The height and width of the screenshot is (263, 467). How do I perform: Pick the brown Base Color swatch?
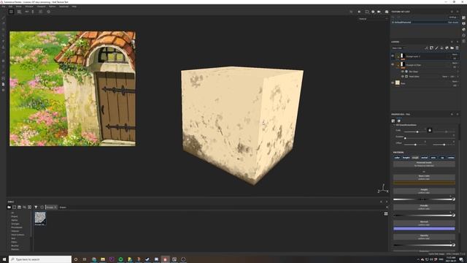pyautogui.click(x=424, y=183)
